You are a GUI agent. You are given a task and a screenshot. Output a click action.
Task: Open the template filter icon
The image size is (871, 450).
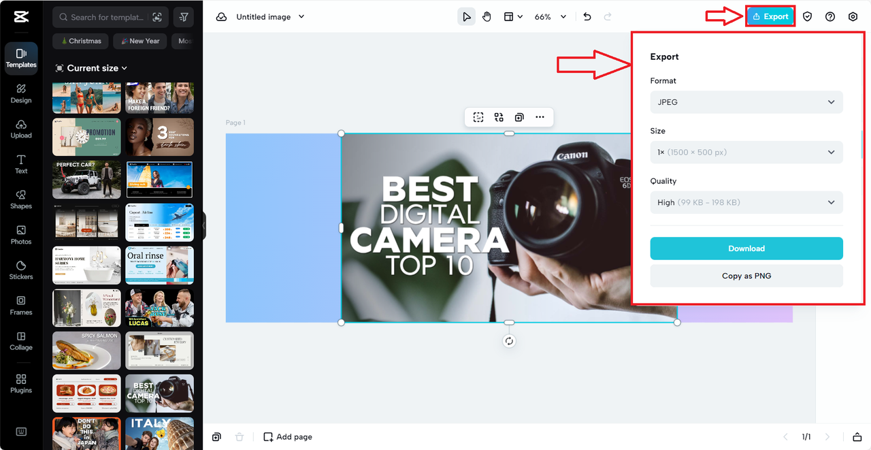coord(184,17)
